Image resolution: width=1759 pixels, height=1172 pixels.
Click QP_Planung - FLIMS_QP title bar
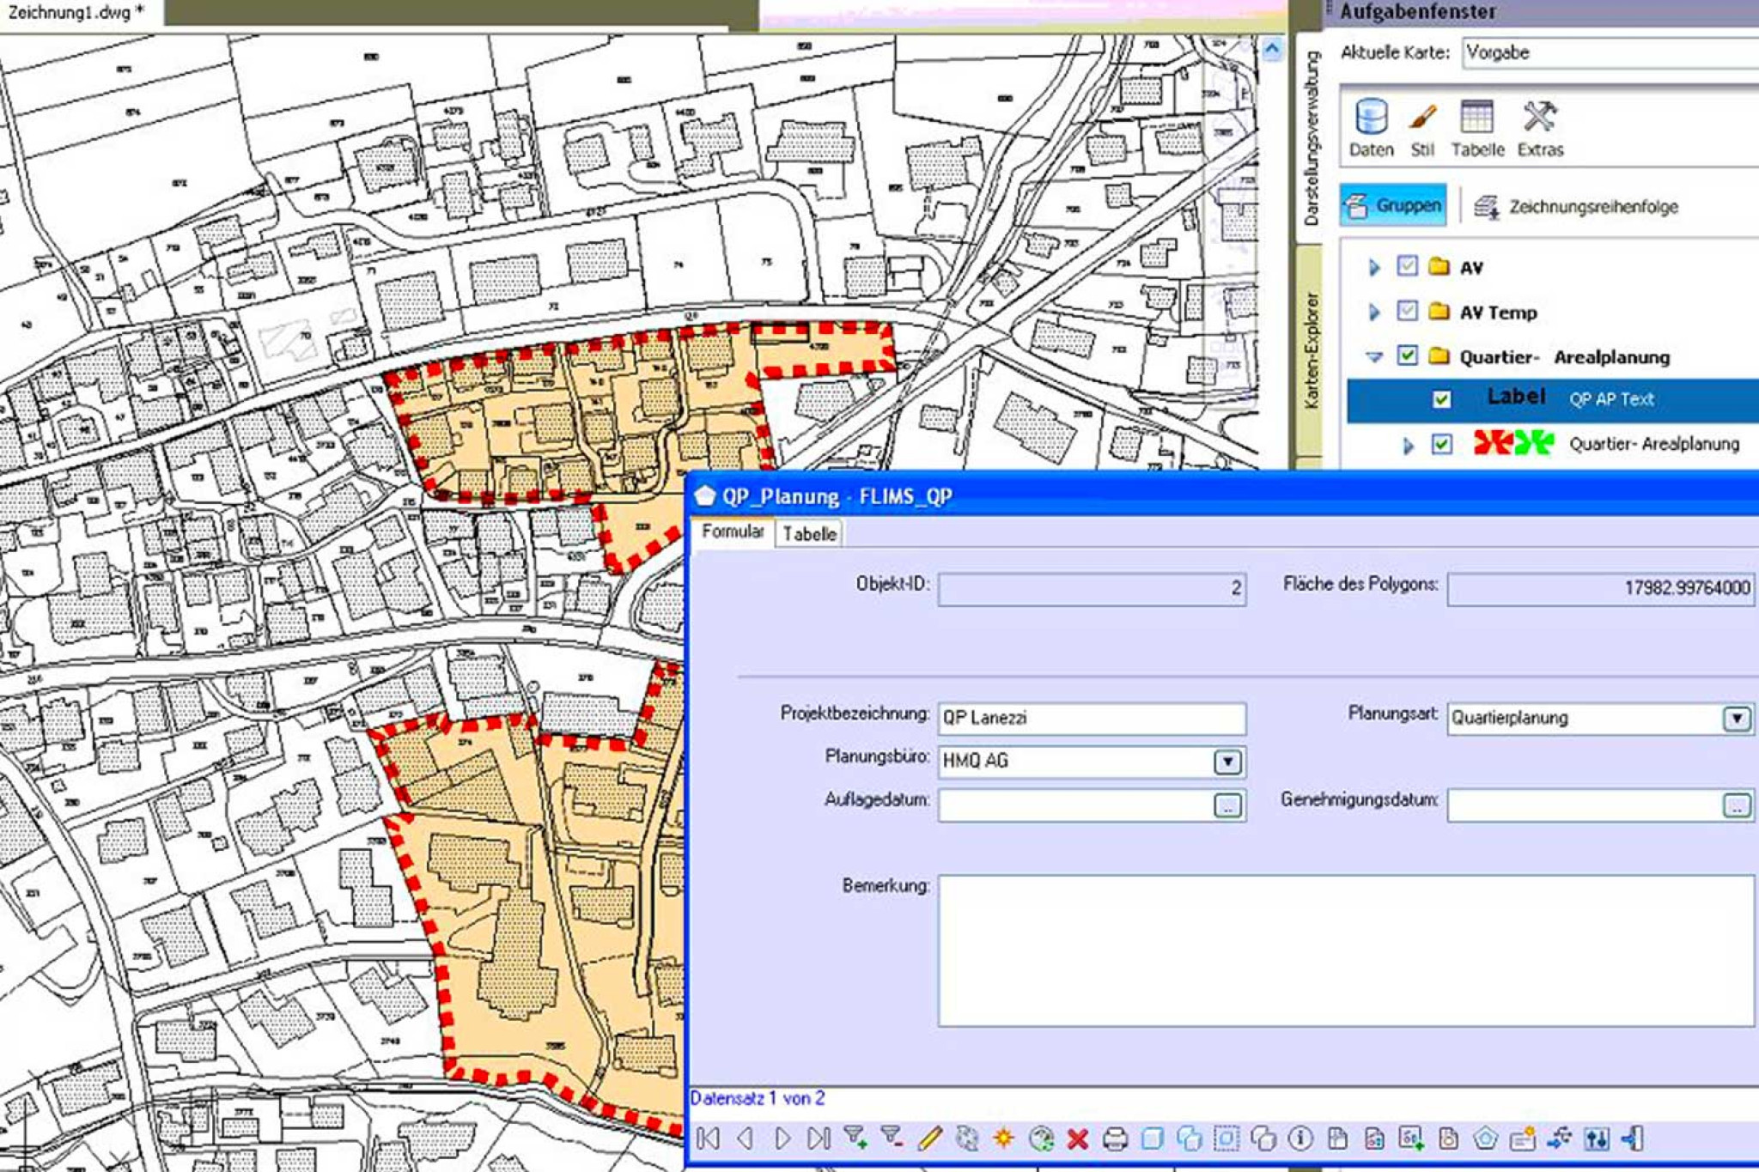point(1222,496)
